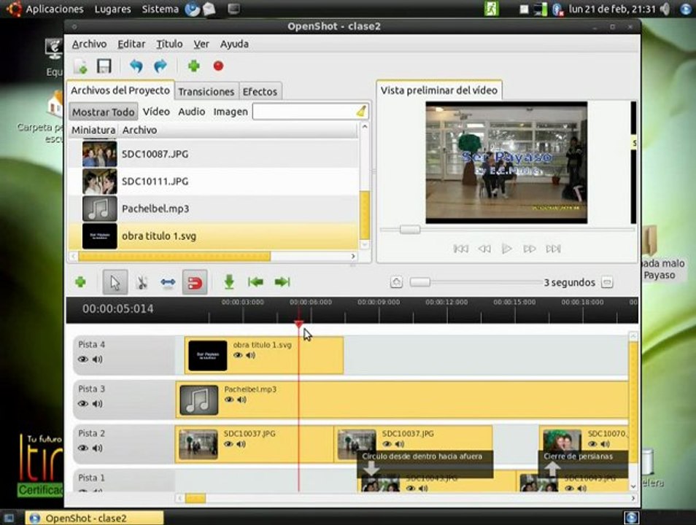Hide the Pachelbel.mp3 clip in timeline

tap(229, 400)
